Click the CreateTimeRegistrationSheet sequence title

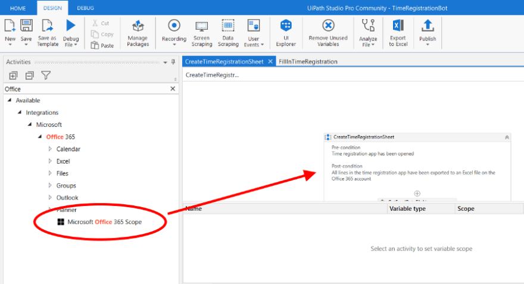tap(364, 137)
